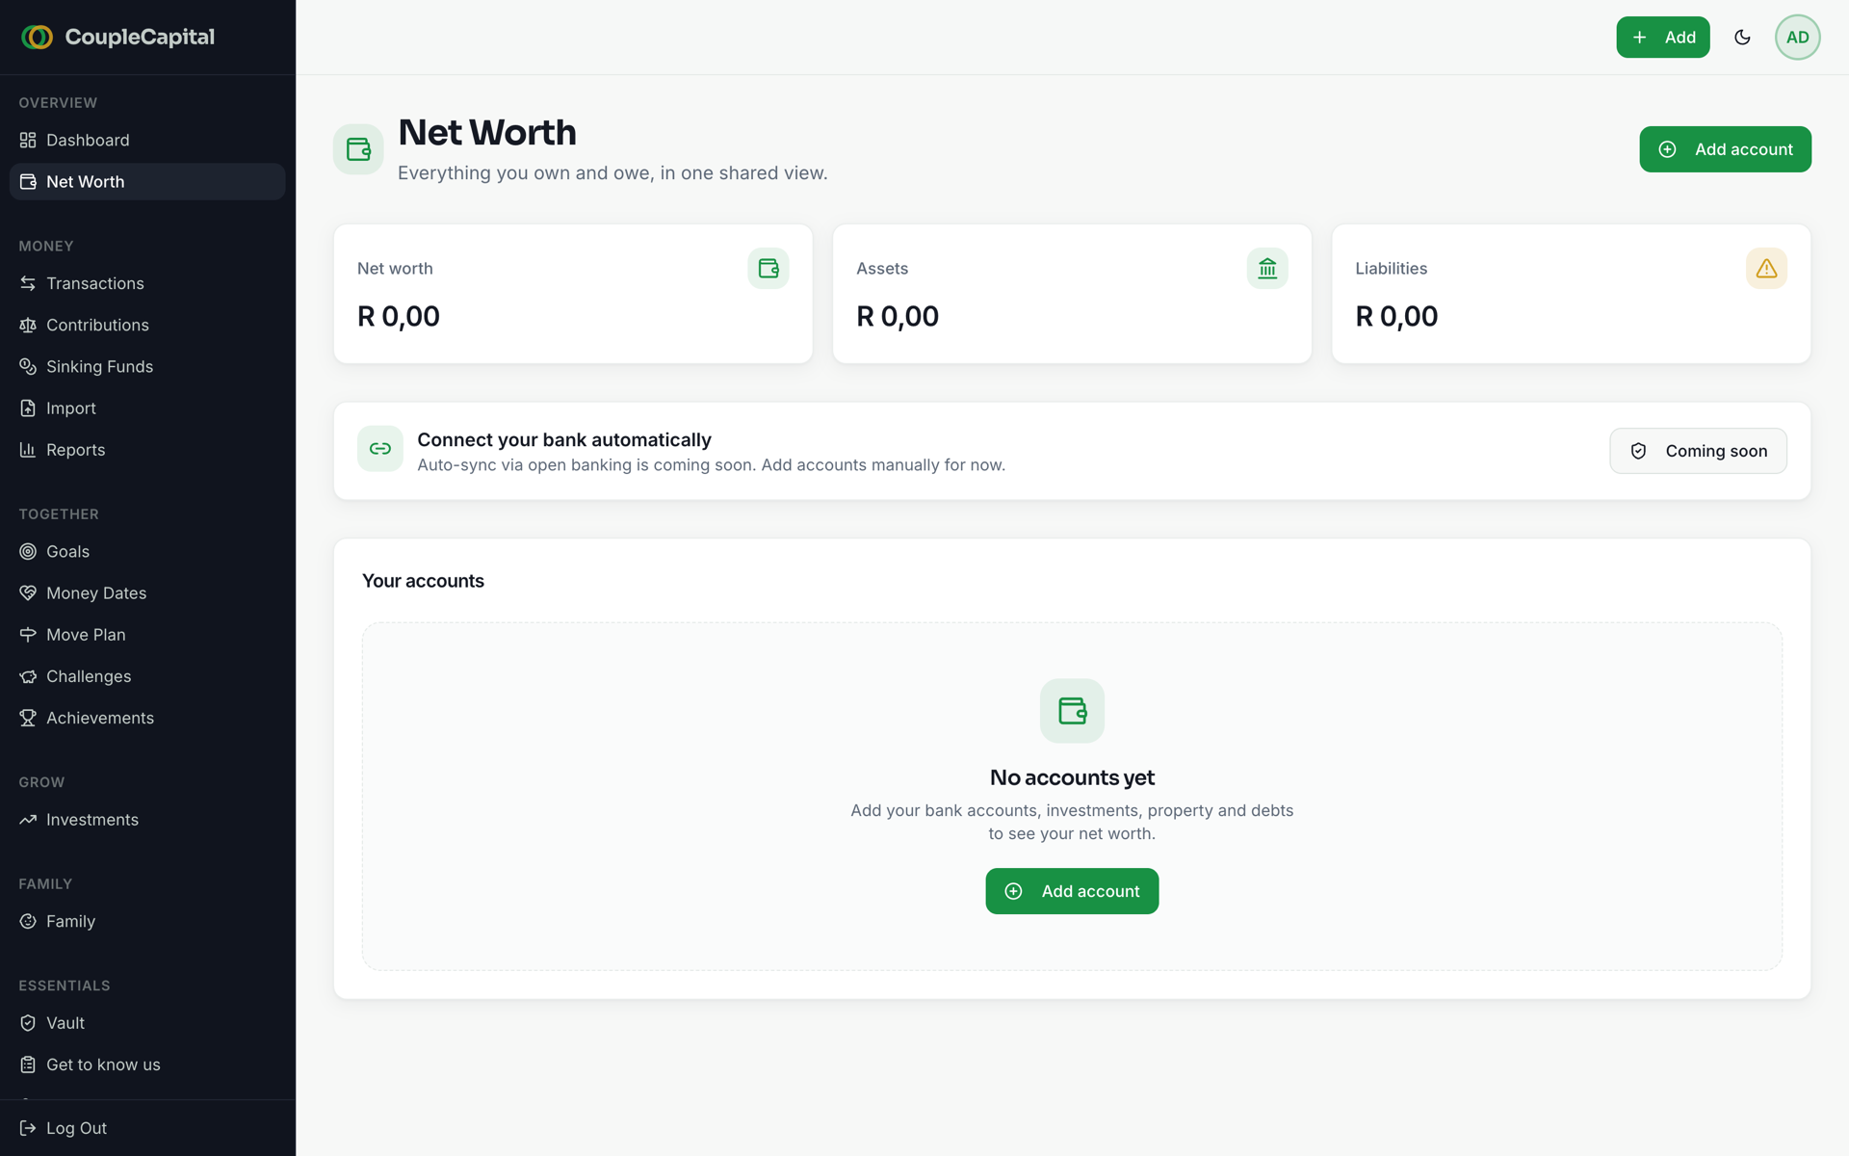This screenshot has width=1849, height=1156.
Task: Log Out of the app
Action: [147, 1128]
